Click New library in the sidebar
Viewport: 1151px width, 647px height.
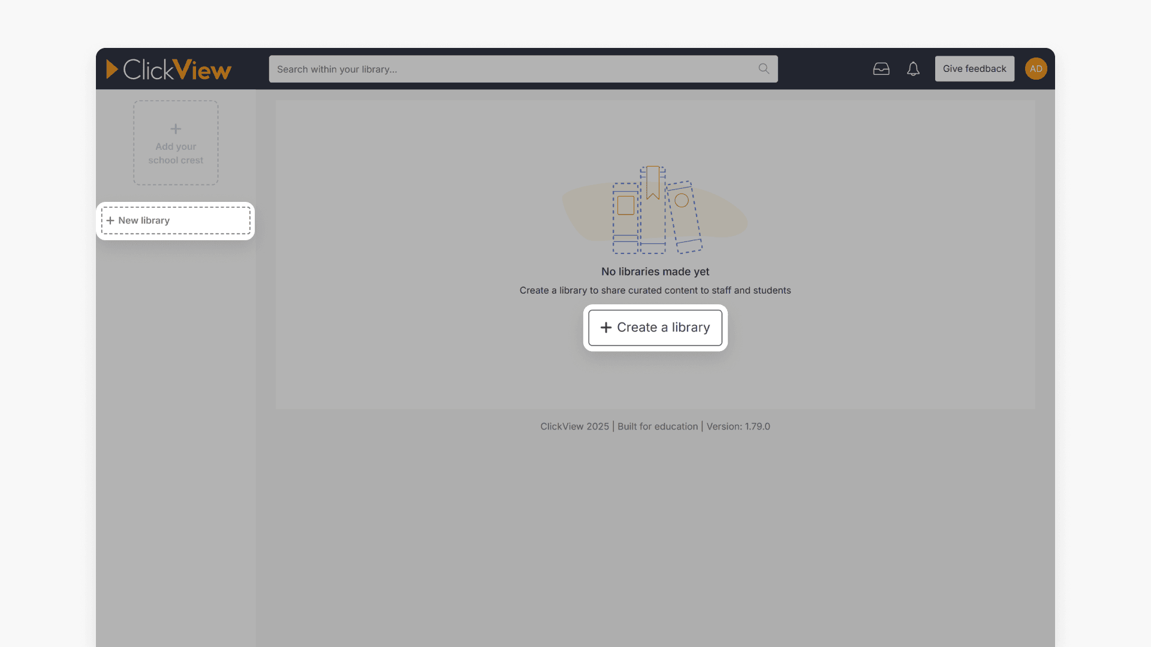144,220
